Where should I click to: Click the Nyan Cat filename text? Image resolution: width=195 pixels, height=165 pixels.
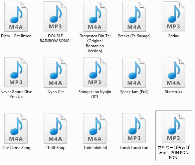click(55, 92)
